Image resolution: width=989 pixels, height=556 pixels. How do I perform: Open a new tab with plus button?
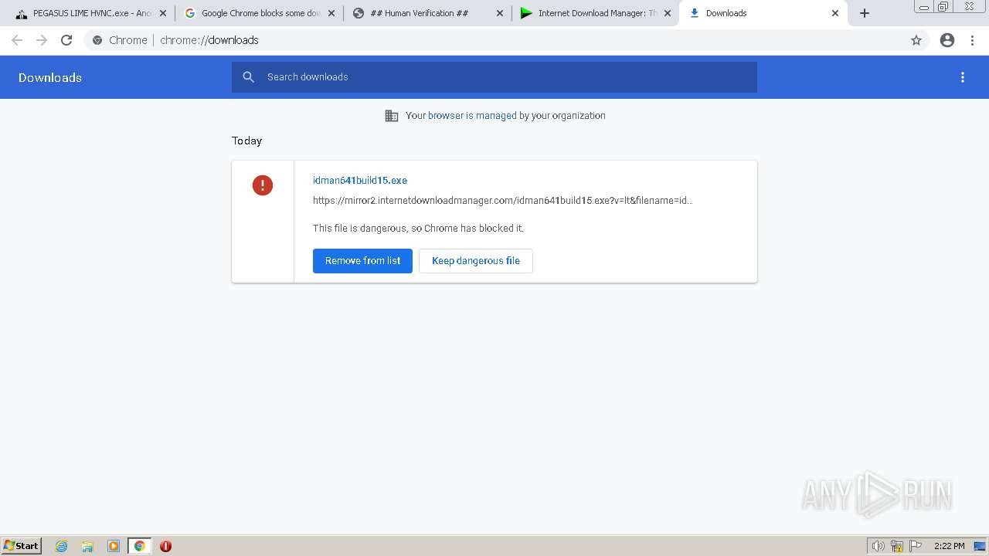(x=865, y=13)
